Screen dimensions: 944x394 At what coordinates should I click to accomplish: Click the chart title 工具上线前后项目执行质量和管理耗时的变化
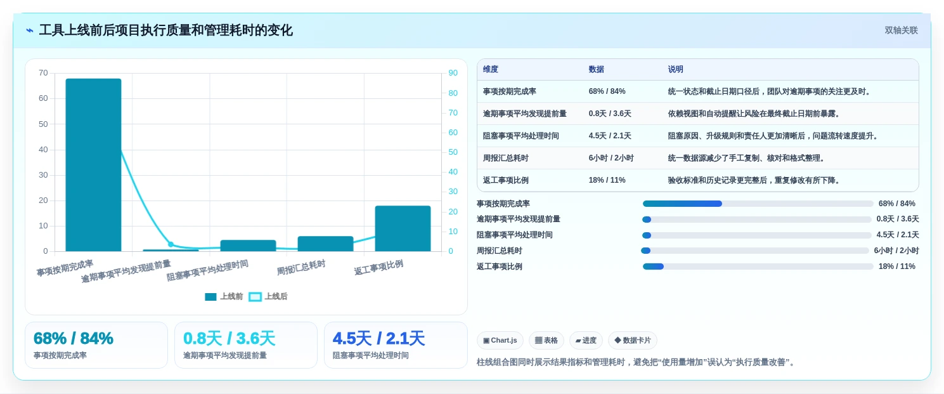(x=166, y=30)
